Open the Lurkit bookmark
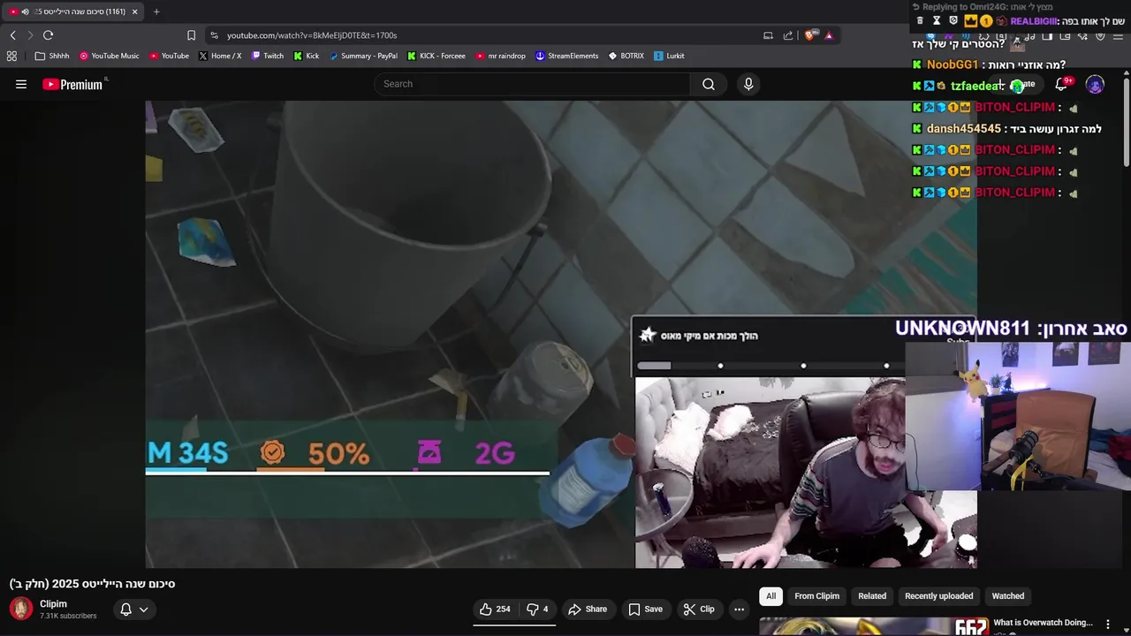 point(669,56)
